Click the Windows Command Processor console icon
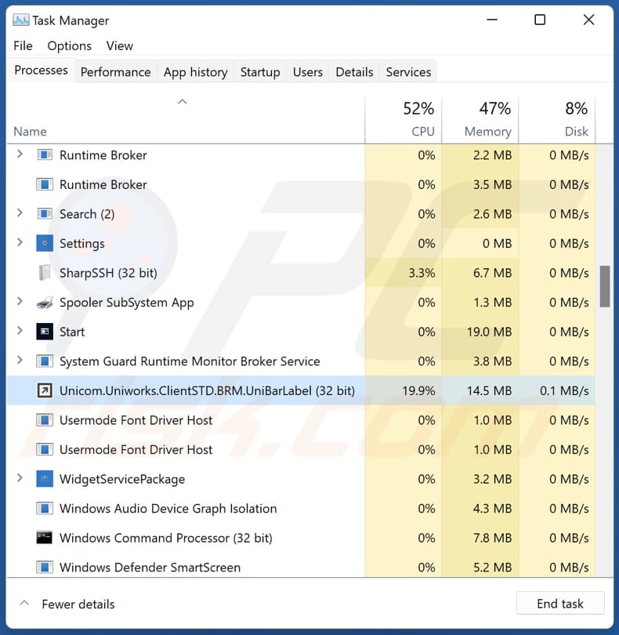619x635 pixels. (45, 538)
